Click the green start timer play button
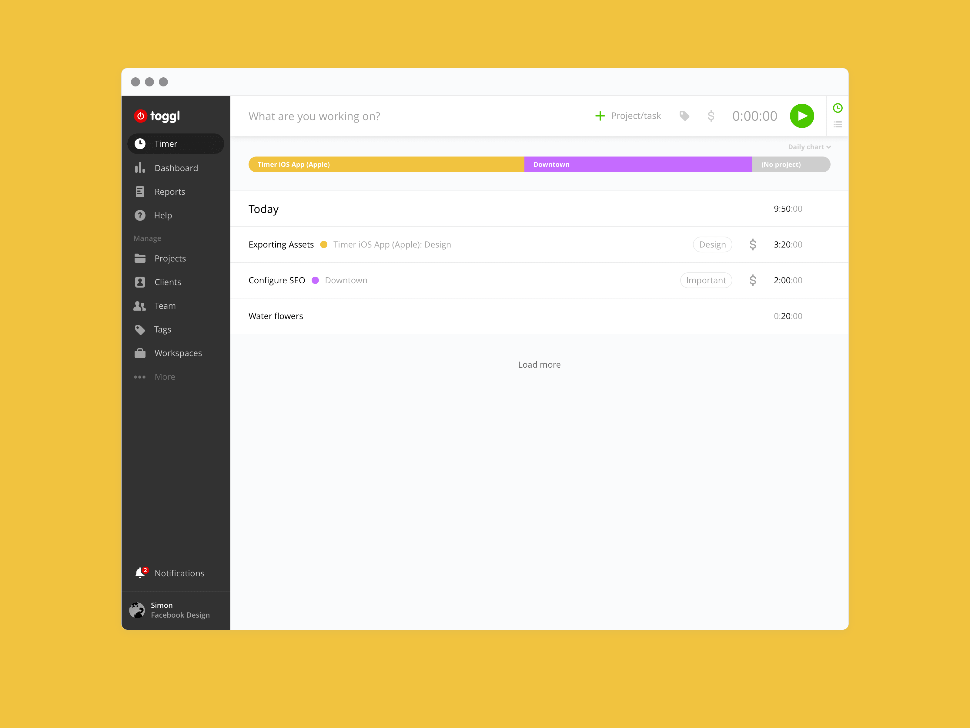 pyautogui.click(x=801, y=116)
